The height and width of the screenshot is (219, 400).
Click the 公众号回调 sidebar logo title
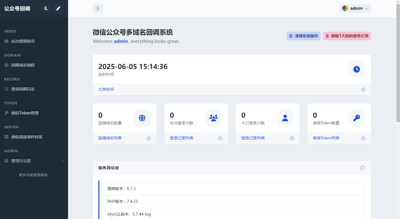tap(17, 9)
